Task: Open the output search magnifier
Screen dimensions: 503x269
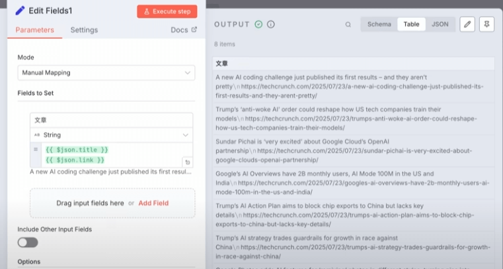Action: click(348, 24)
